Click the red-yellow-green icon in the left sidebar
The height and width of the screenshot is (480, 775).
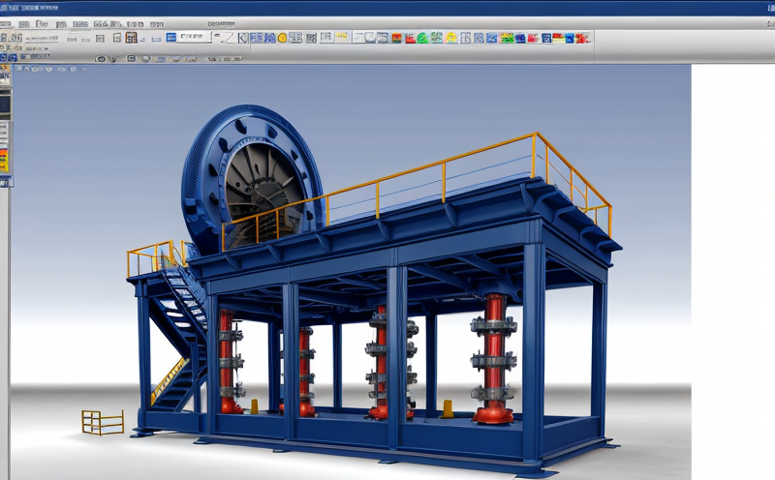pyautogui.click(x=4, y=162)
